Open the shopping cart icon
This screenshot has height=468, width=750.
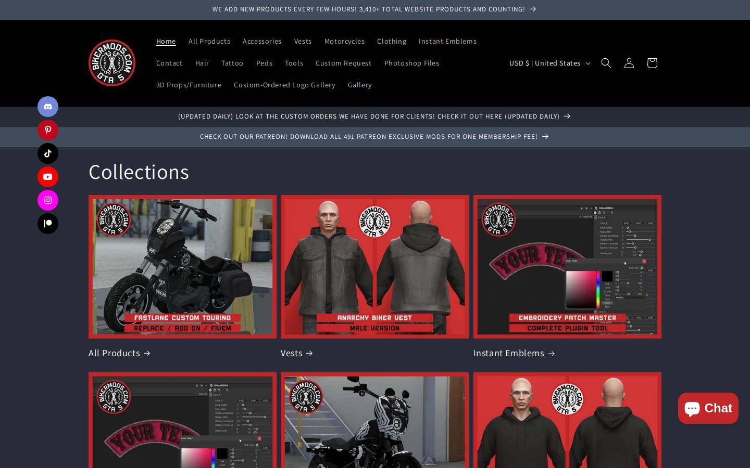click(x=652, y=63)
